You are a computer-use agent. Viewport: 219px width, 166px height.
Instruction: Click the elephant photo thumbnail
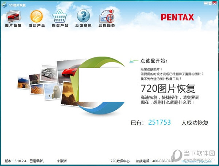tap(35, 79)
